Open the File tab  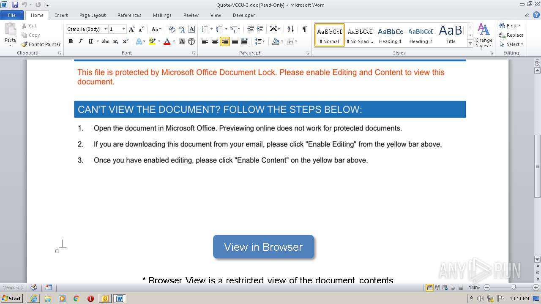pos(12,15)
